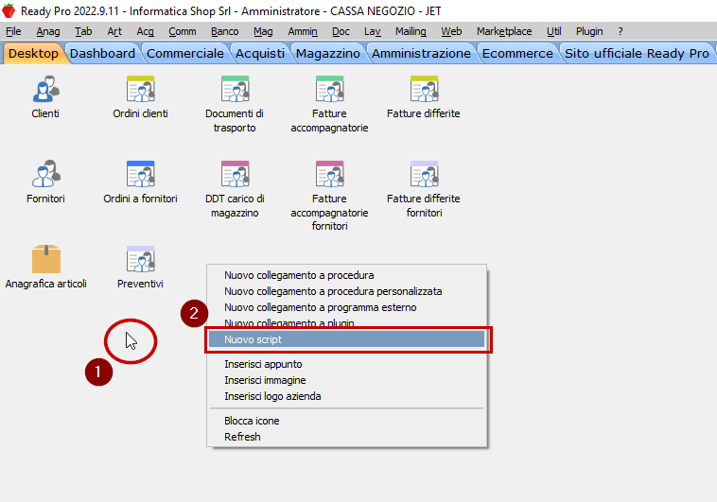The image size is (717, 502).
Task: Choose Inserisci appunto in context menu
Action: pyautogui.click(x=263, y=364)
